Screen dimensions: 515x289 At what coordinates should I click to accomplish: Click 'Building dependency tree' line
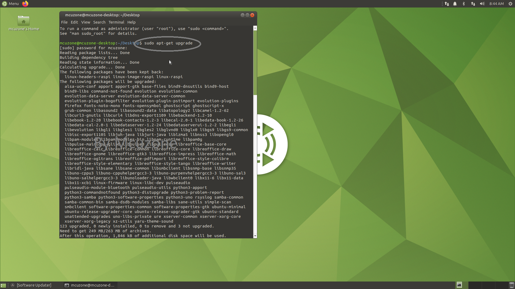pos(89,58)
